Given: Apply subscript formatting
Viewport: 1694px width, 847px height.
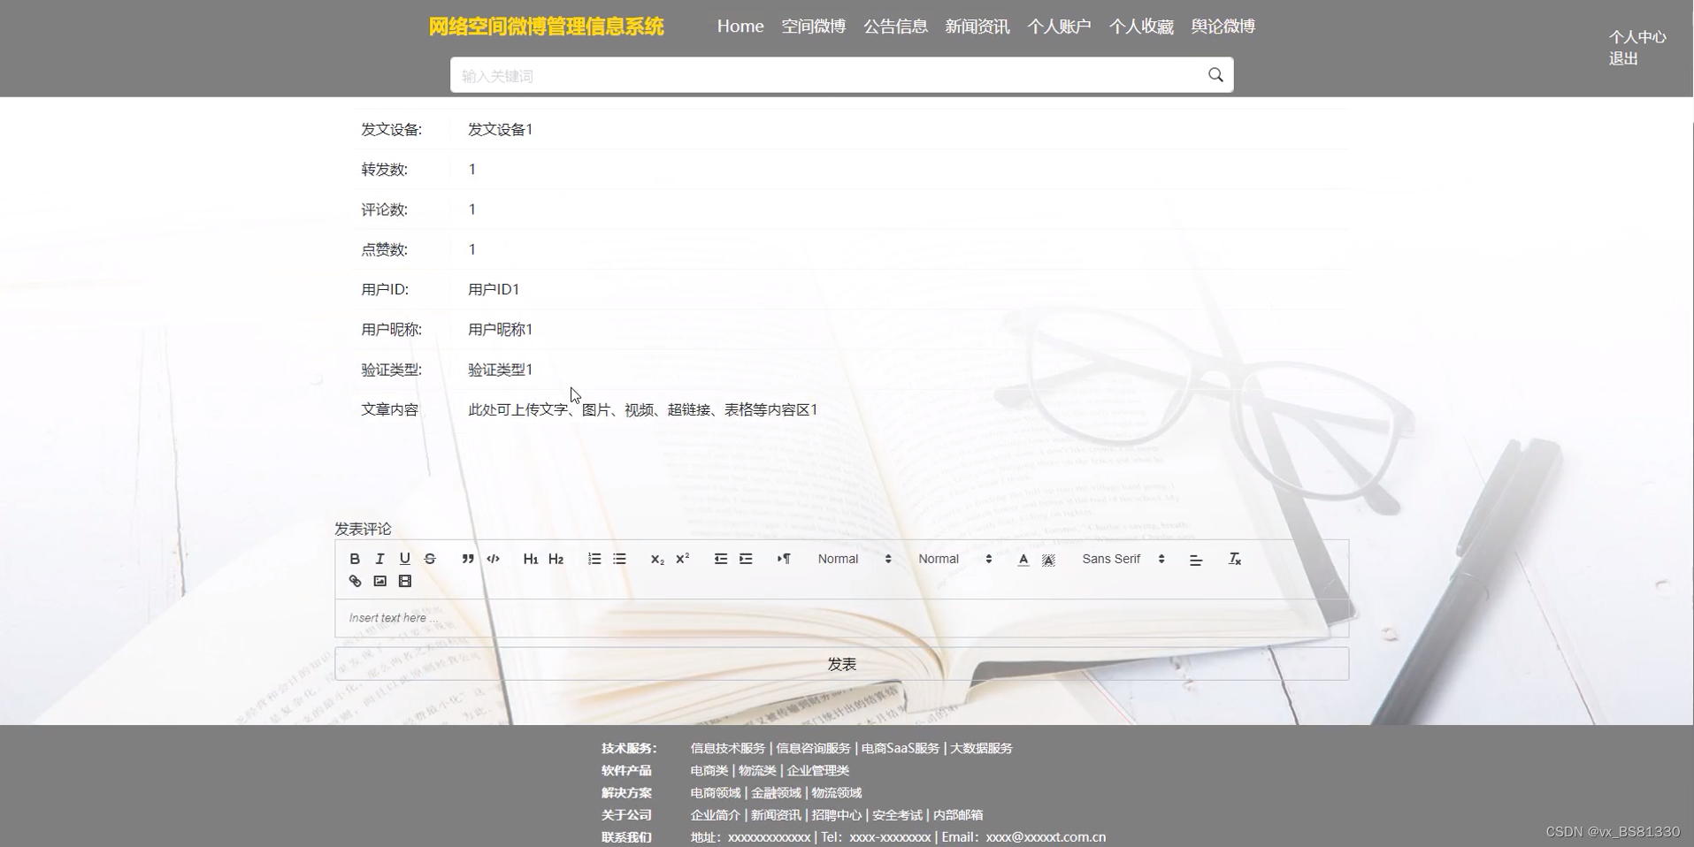Looking at the screenshot, I should point(657,559).
